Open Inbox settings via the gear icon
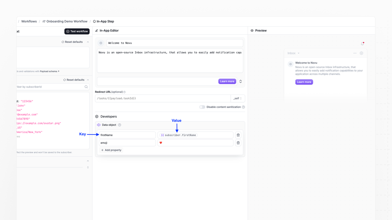392x220 pixels. pos(361,53)
